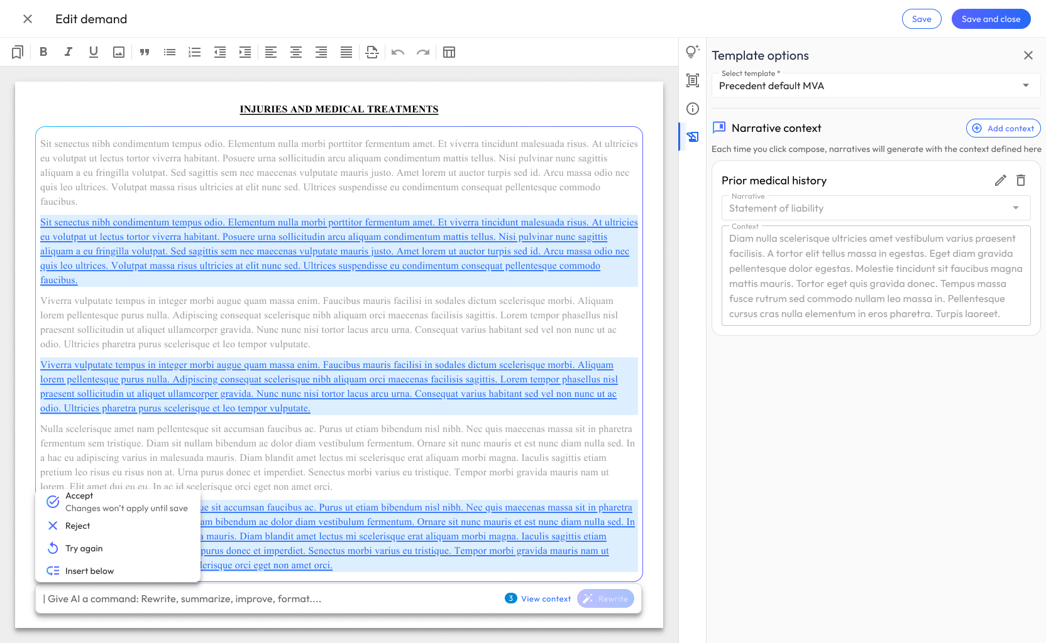Create a bulleted list

[170, 52]
